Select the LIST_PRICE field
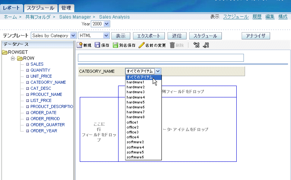Image resolution: width=291 pixels, height=180 pixels. pyautogui.click(x=41, y=100)
